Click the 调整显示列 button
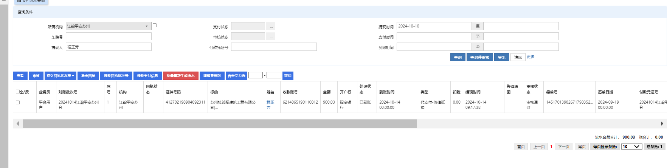Screen dimensions: 667x168 click(x=212, y=76)
